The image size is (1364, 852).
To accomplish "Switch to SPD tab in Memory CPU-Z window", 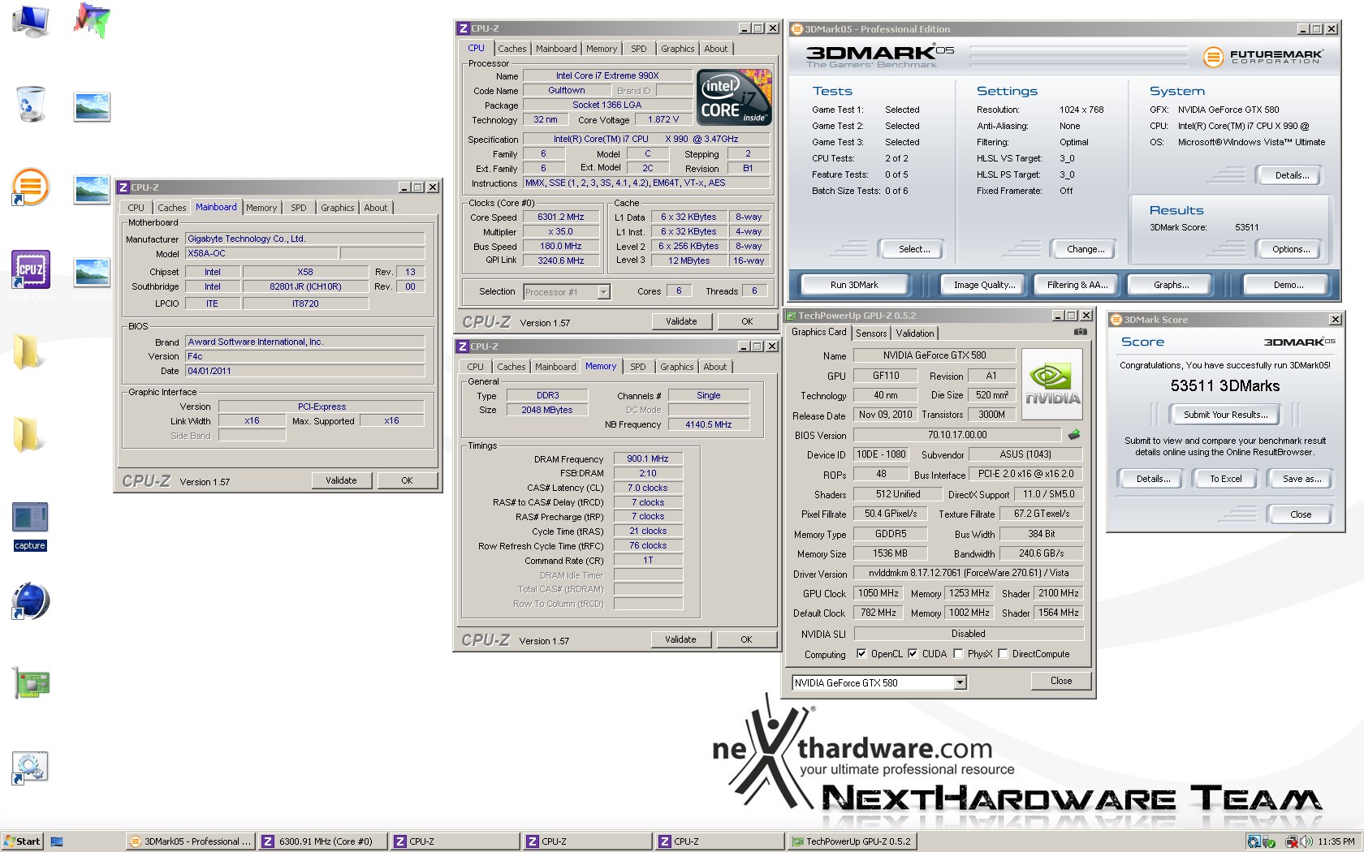I will pos(638,367).
